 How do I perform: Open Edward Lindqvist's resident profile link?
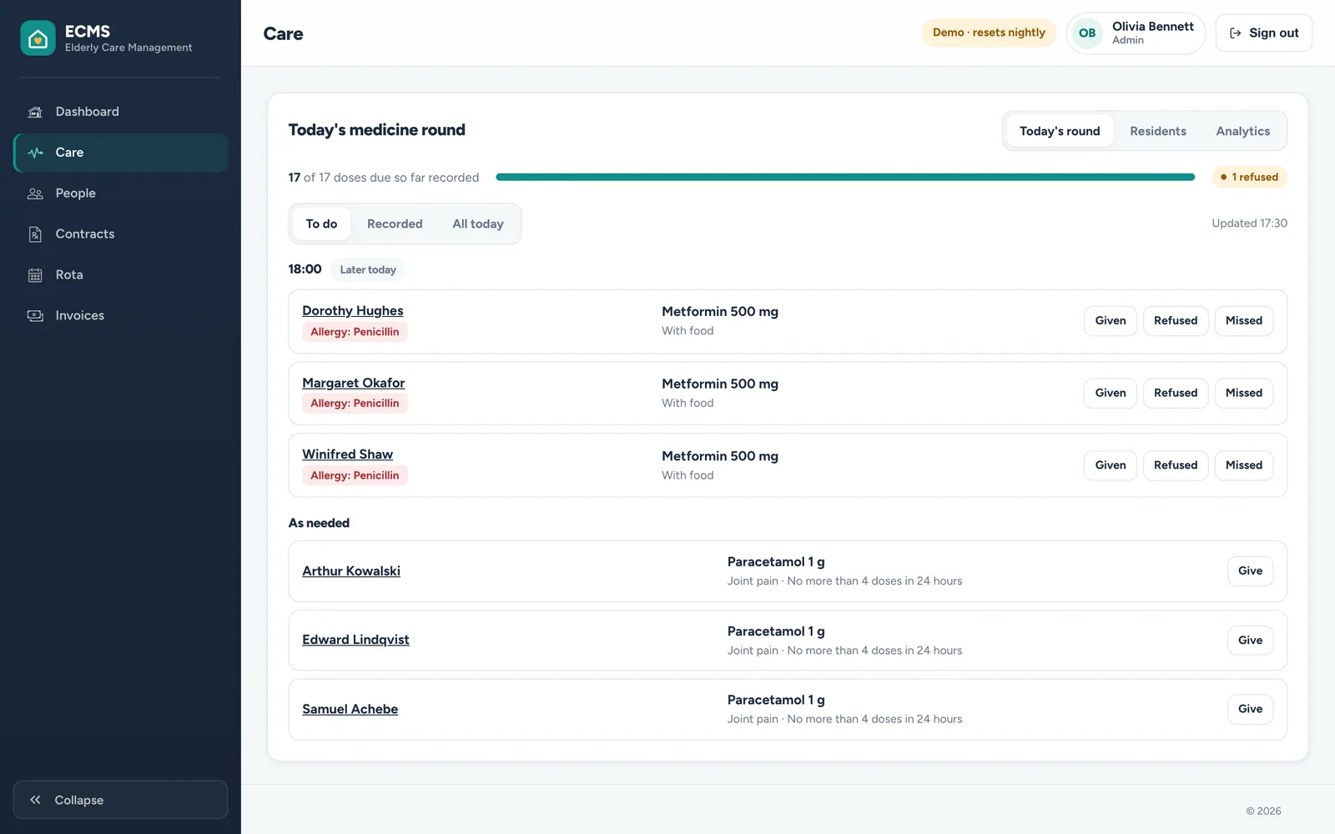coord(355,640)
